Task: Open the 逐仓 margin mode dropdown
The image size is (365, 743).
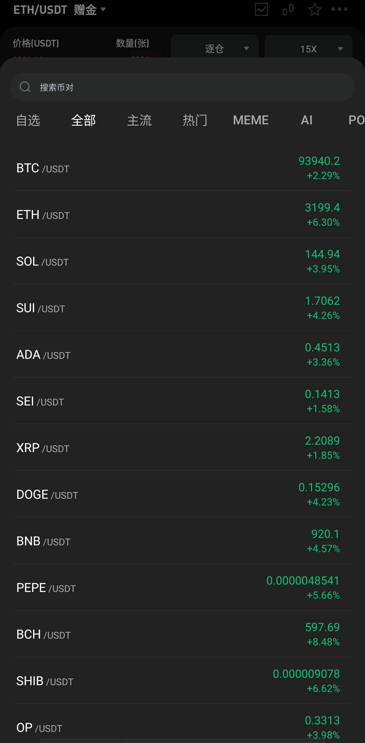Action: point(215,49)
